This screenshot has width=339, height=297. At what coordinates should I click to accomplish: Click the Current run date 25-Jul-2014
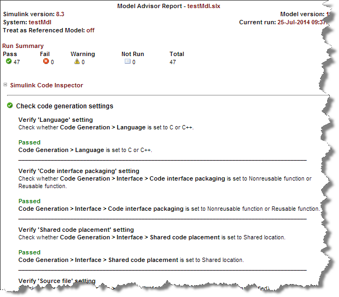coord(296,22)
